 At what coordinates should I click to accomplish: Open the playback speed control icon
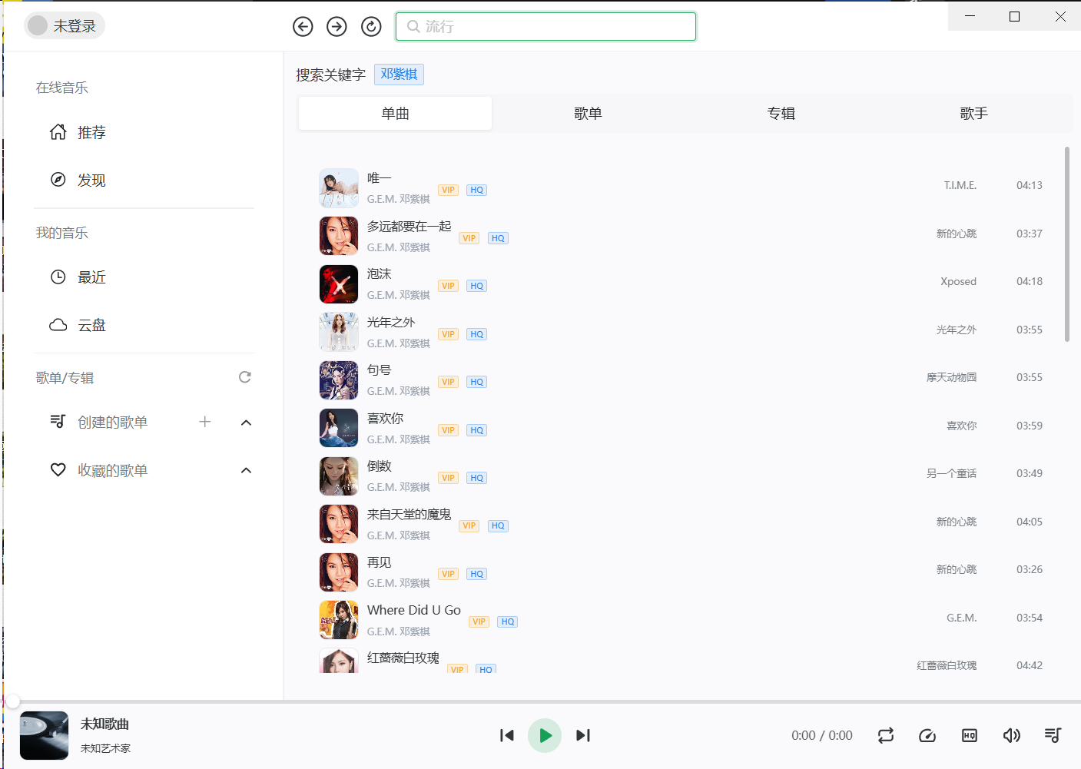927,735
